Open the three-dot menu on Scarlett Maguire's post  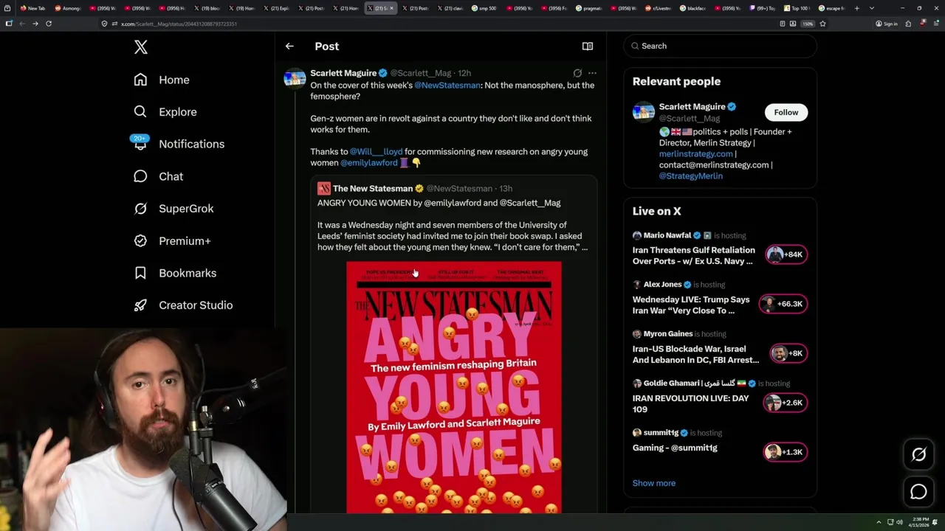click(x=592, y=73)
